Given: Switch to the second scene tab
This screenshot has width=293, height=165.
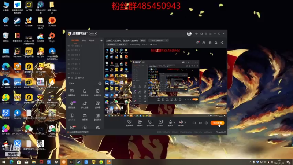Looking at the screenshot, I should [84, 40].
